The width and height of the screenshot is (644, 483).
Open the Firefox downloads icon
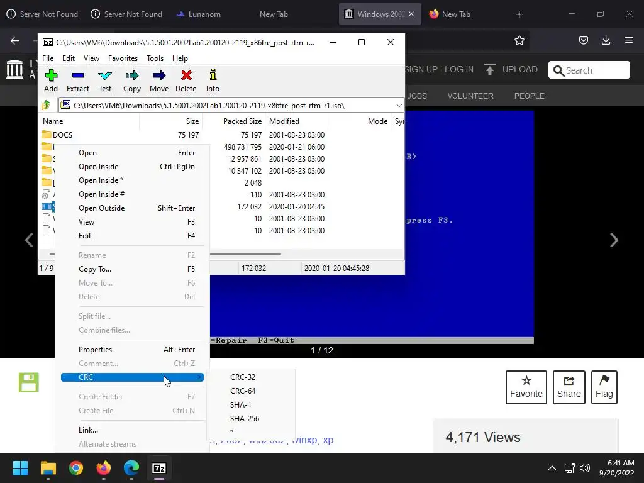[x=606, y=40]
